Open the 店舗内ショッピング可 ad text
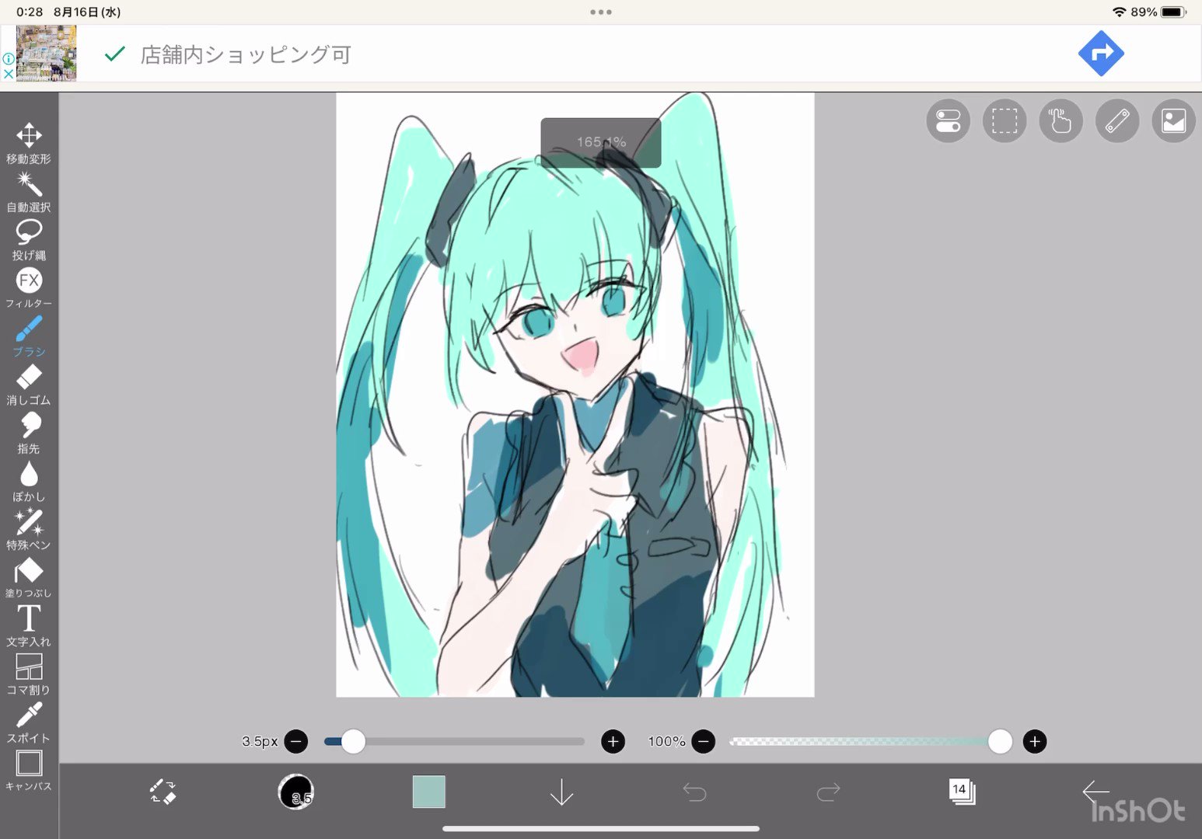 coord(246,54)
